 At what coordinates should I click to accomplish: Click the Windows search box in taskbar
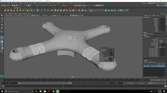[x=19, y=91]
